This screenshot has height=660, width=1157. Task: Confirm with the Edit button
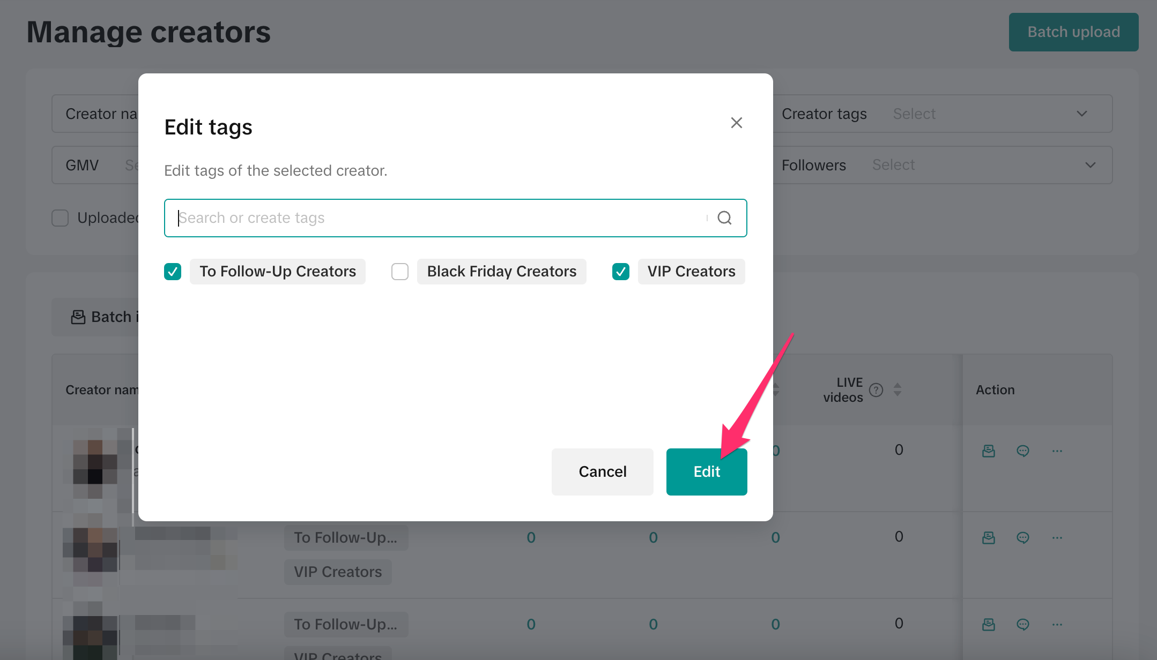click(706, 471)
